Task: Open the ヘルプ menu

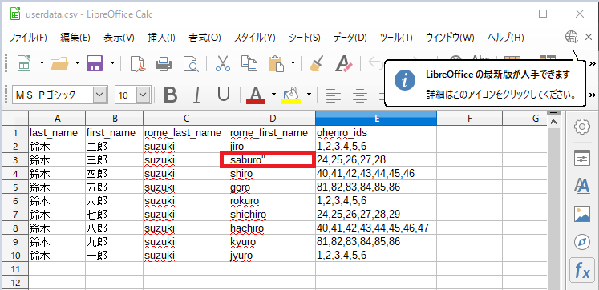Action: (505, 38)
